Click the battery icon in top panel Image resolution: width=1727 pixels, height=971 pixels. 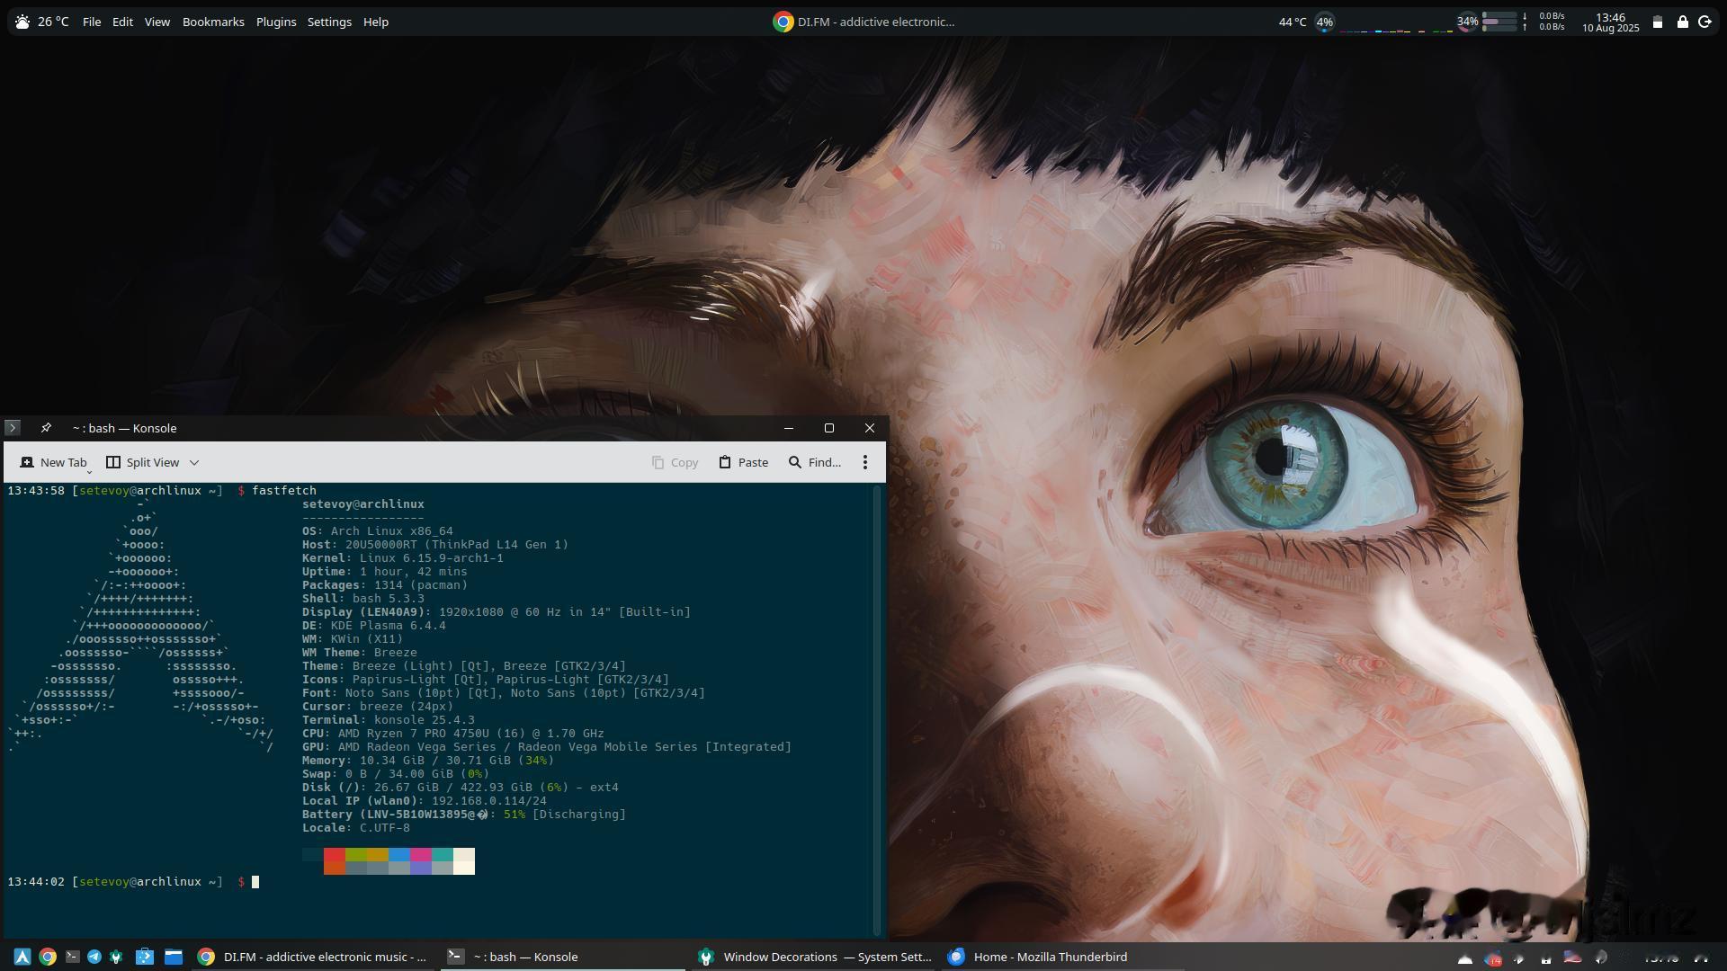click(1658, 22)
